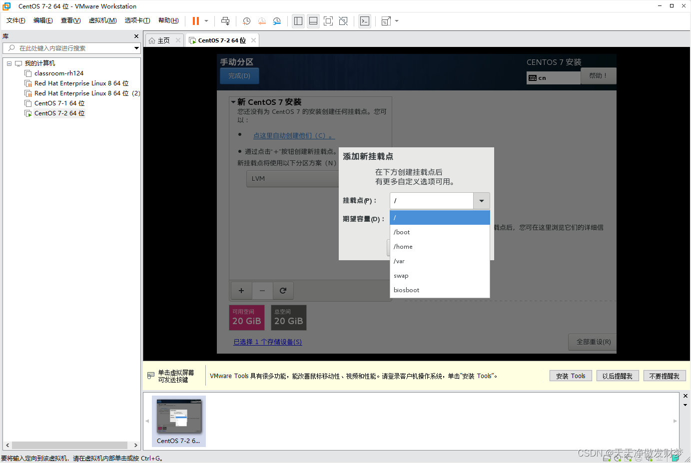Viewport: 691px width, 463px height.
Task: Click the 帮助! help button
Action: [x=598, y=76]
